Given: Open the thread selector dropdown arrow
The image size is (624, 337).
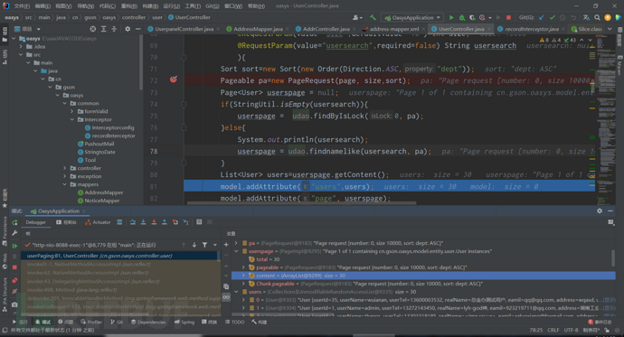Looking at the screenshot, I should (x=215, y=245).
